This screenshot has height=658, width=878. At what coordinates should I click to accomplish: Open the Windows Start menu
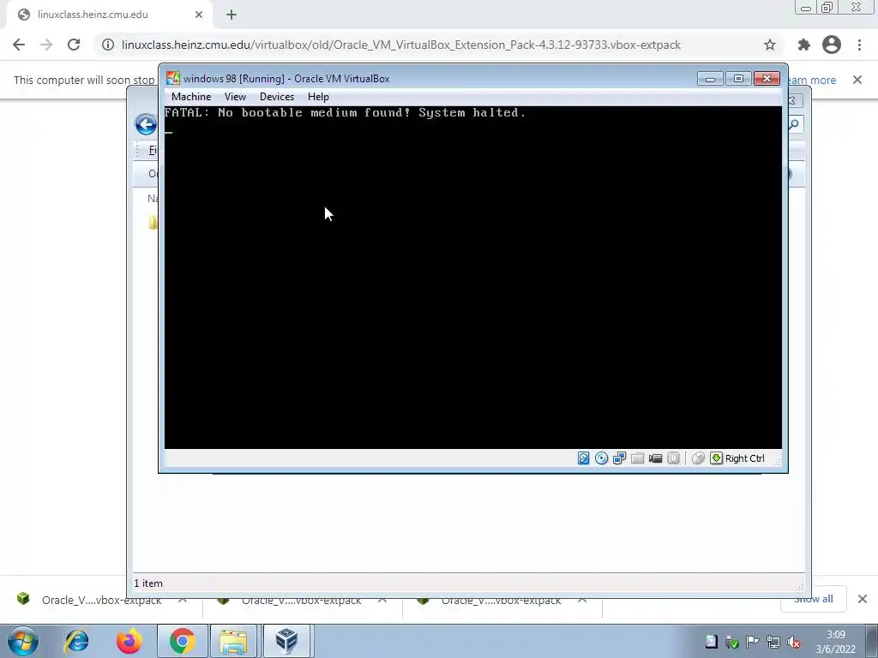tap(23, 641)
